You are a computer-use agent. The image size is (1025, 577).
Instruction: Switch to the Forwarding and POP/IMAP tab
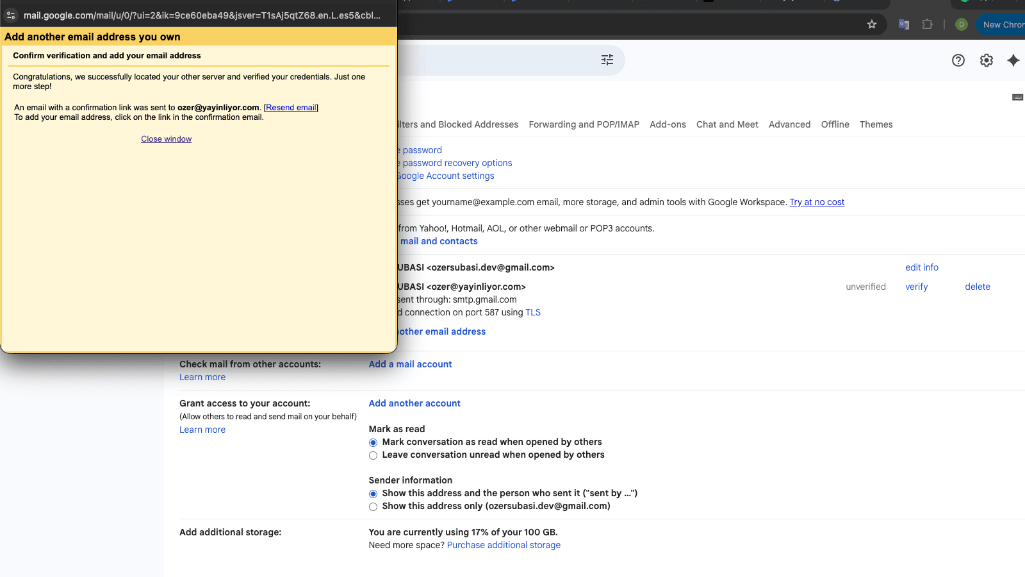(584, 124)
